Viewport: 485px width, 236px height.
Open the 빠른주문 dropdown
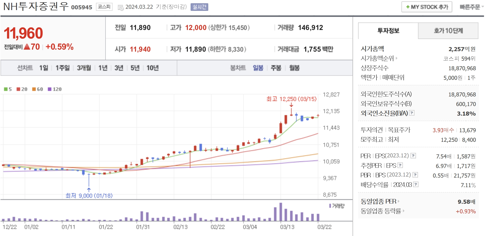click(471, 7)
